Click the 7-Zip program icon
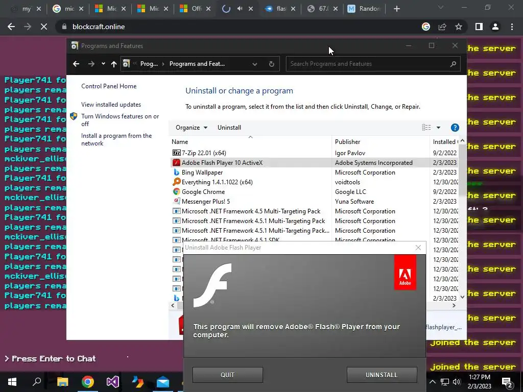Image resolution: width=523 pixels, height=392 pixels. [x=176, y=153]
